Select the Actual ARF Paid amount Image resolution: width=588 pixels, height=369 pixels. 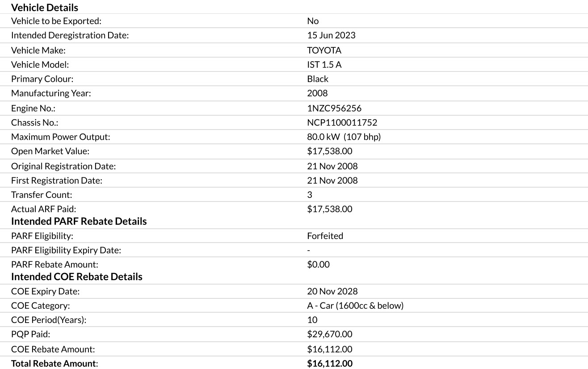[329, 209]
